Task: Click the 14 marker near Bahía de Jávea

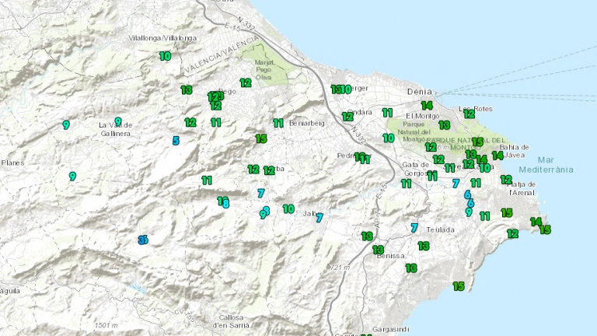Action: (x=497, y=156)
